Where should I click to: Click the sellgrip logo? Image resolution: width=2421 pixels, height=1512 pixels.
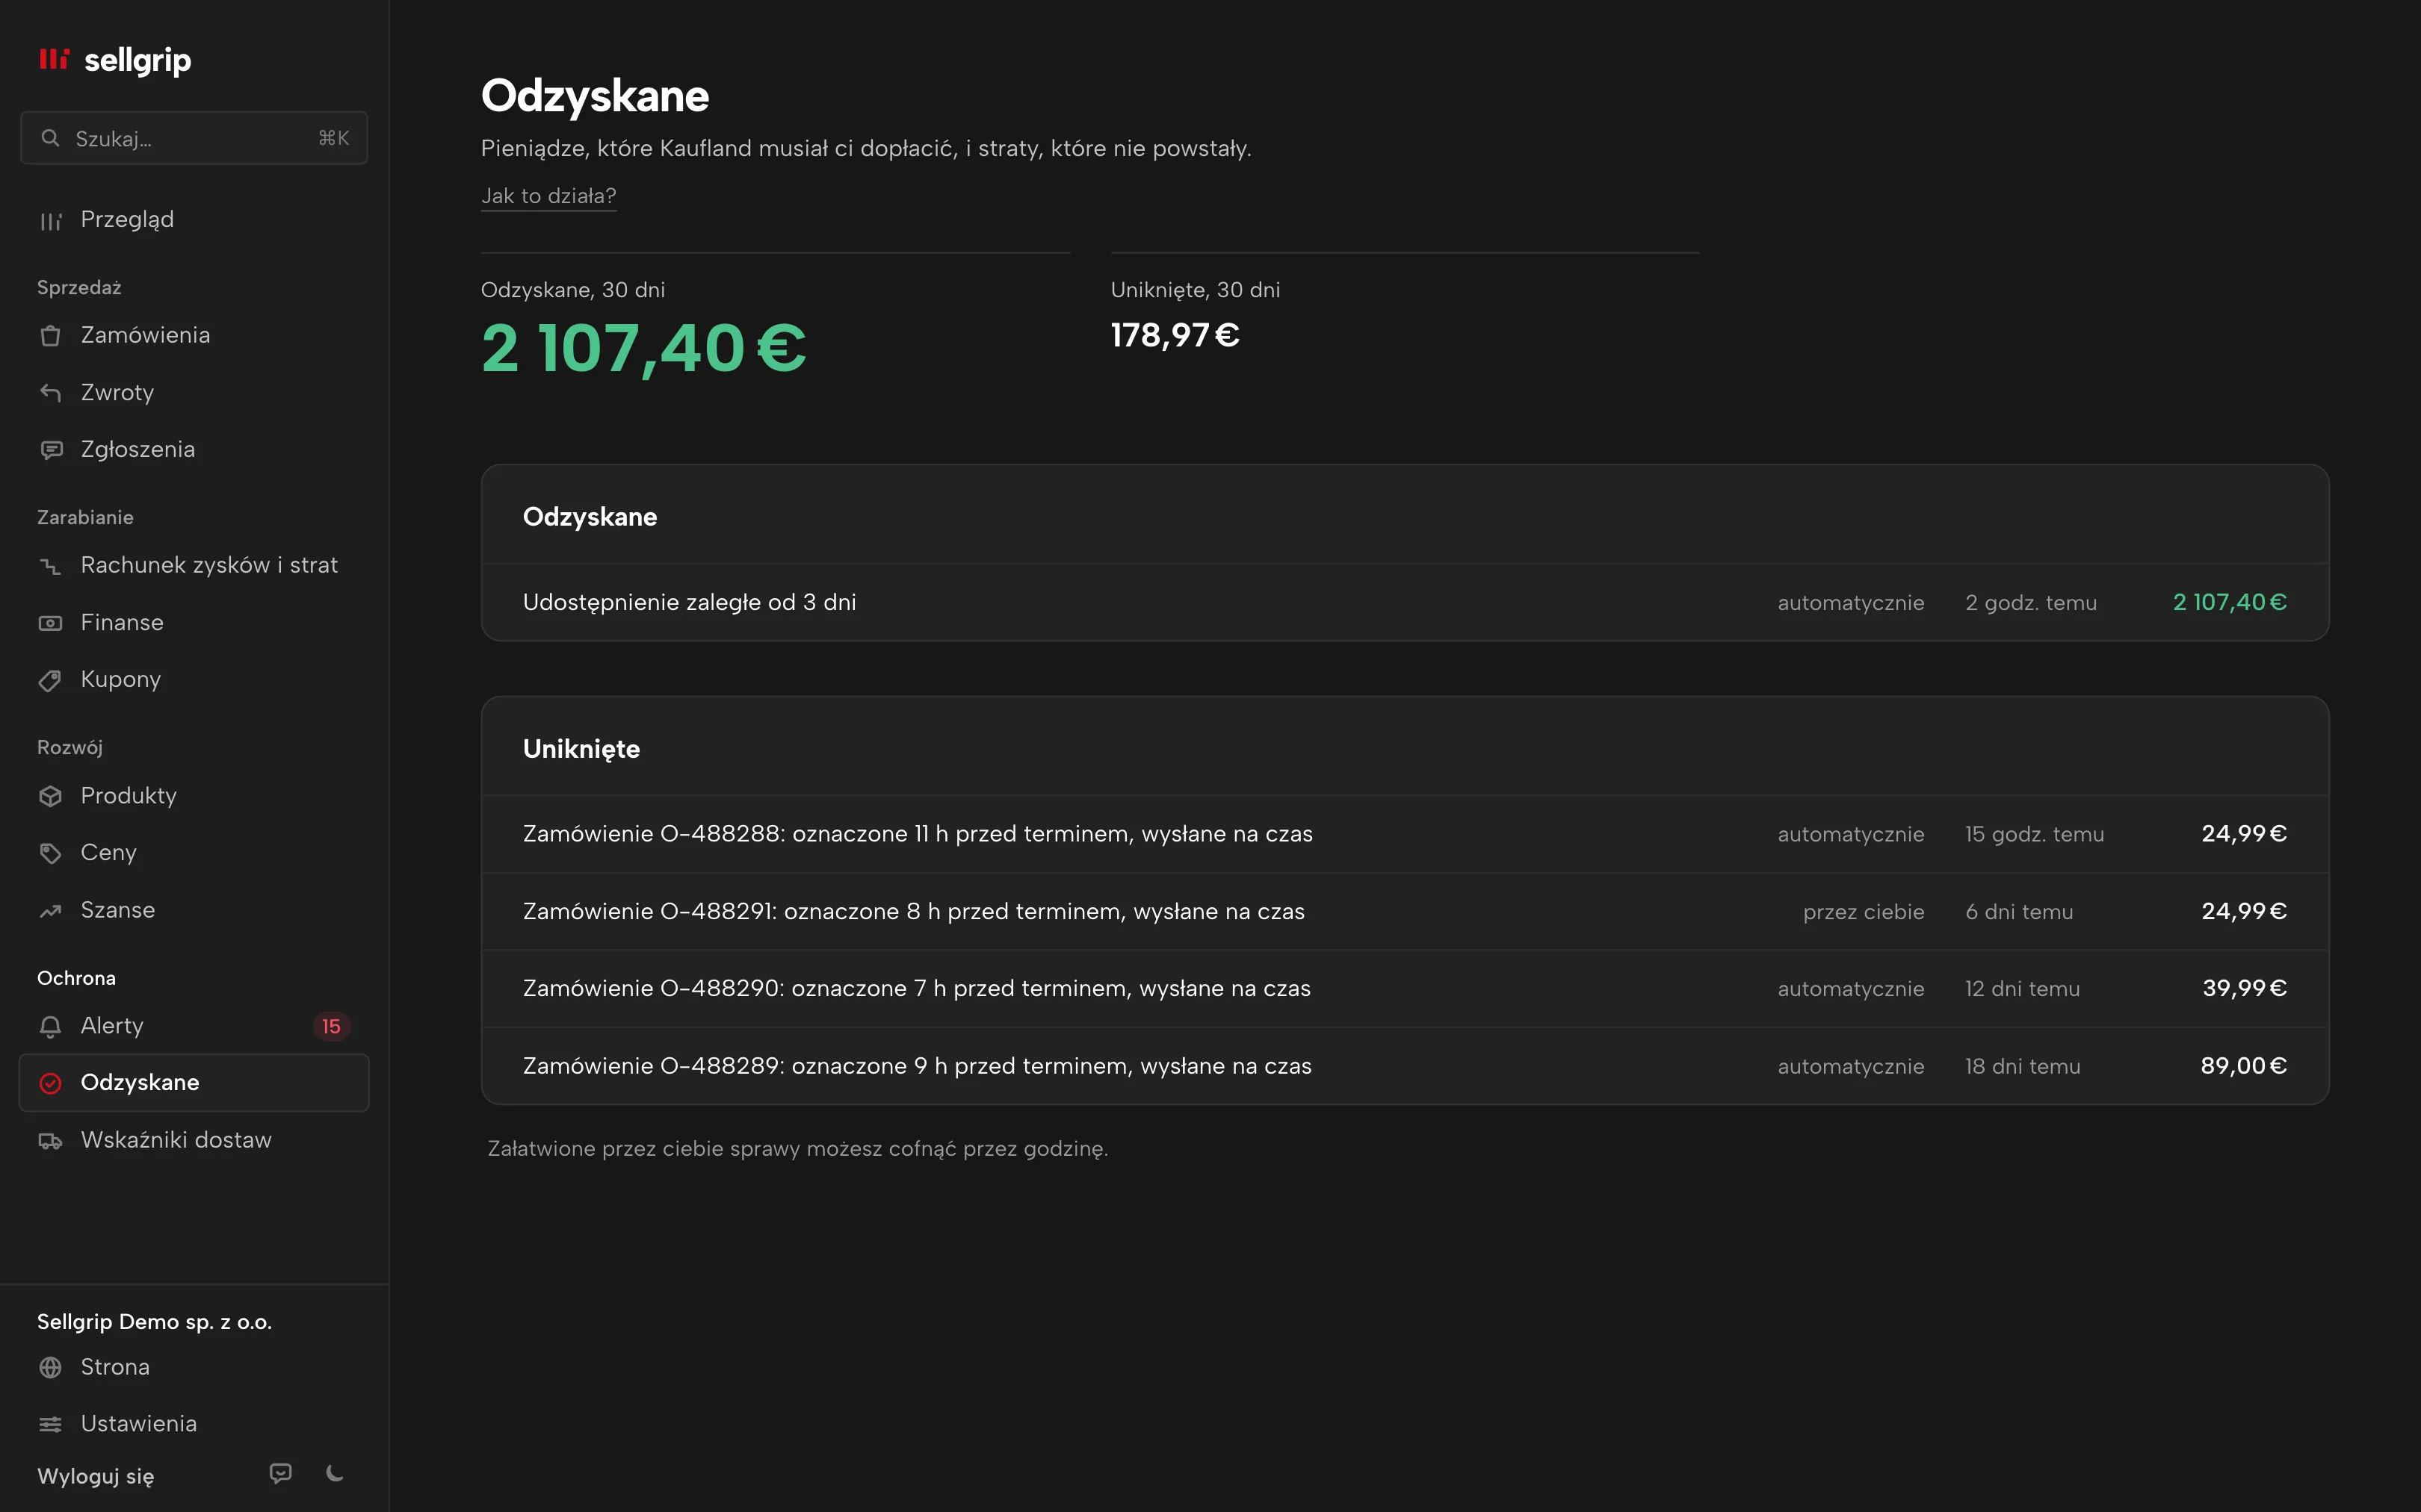[x=114, y=60]
